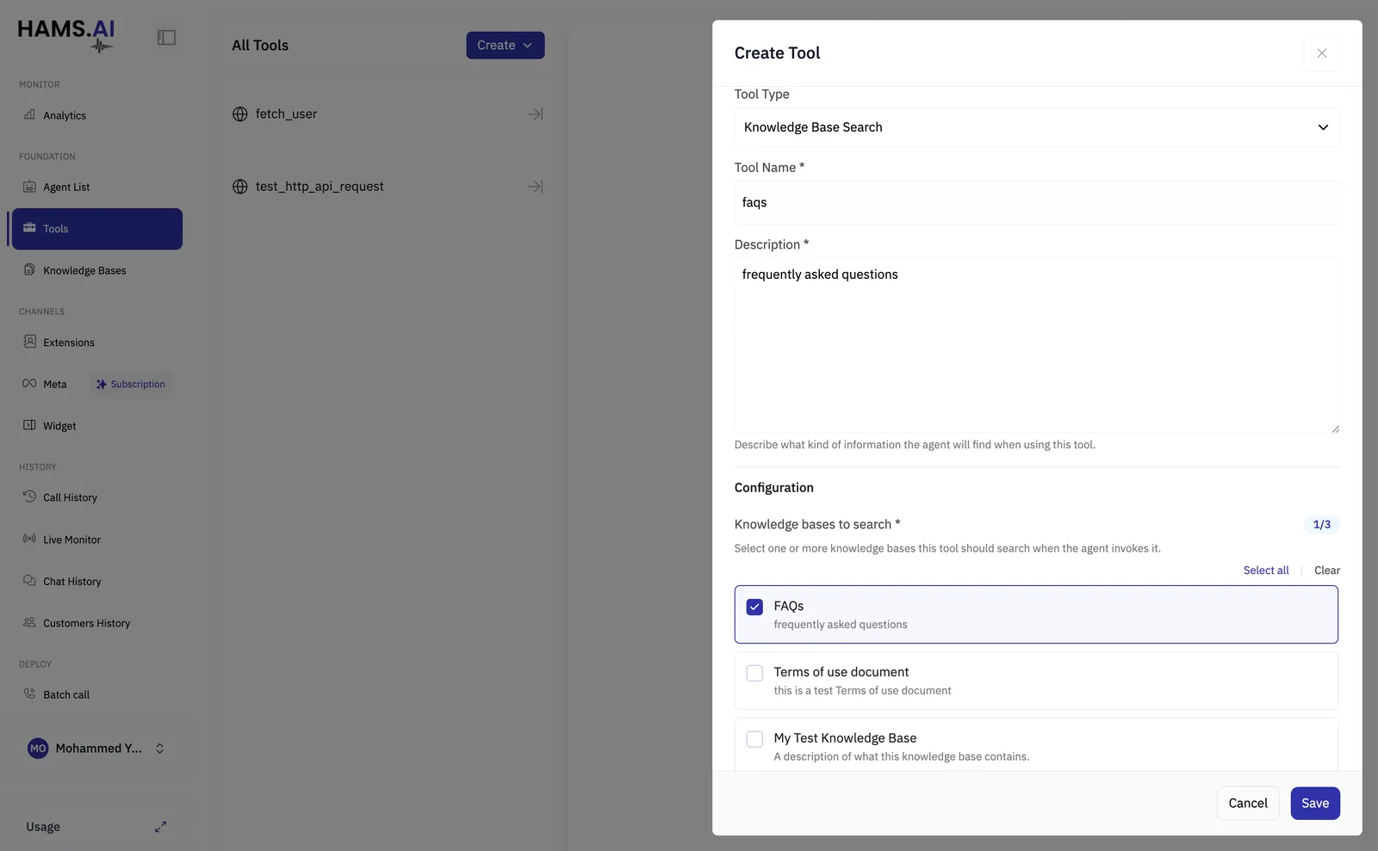Click the Knowledge Bases document icon

(29, 269)
